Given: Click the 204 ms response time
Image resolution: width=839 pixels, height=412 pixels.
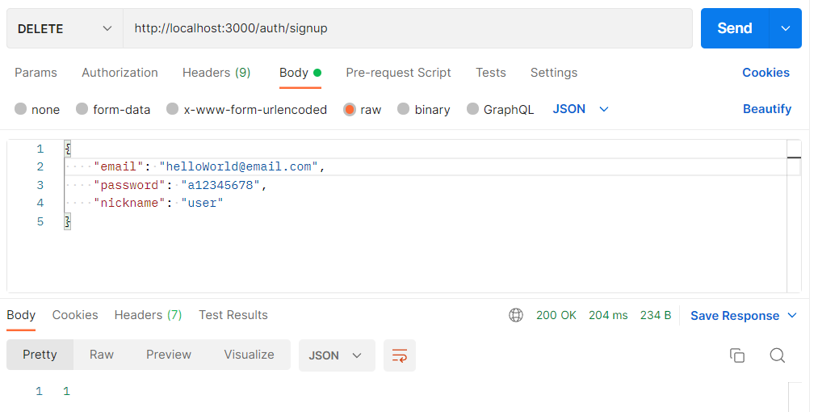Looking at the screenshot, I should pyautogui.click(x=608, y=316).
